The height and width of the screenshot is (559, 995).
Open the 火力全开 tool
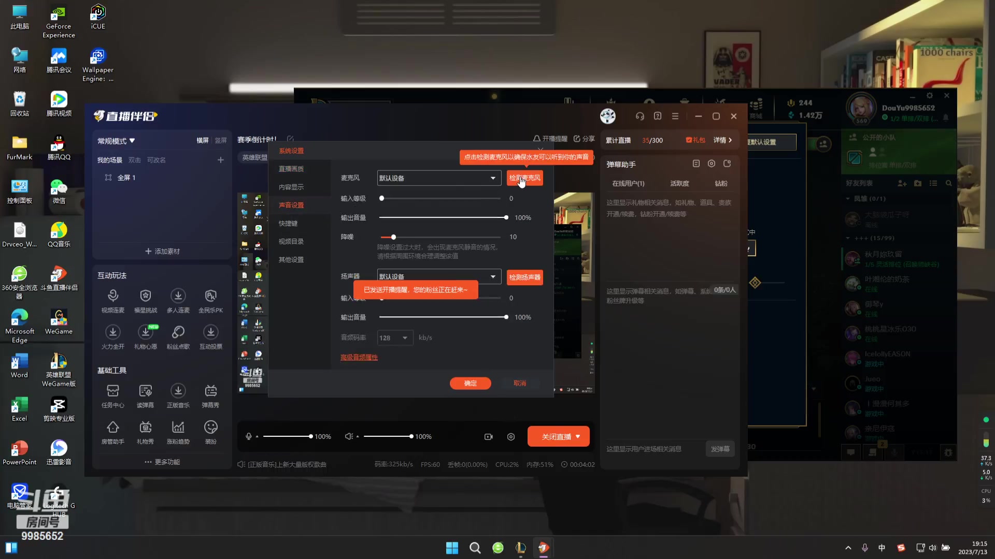[113, 337]
